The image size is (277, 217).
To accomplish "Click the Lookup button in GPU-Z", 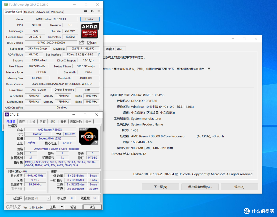I will click(x=90, y=19).
